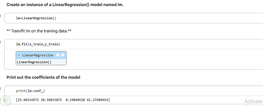The height and width of the screenshot is (106, 263).
Task: Open the '?' documentation icon for LinearRegression
Action: pos(63,55)
